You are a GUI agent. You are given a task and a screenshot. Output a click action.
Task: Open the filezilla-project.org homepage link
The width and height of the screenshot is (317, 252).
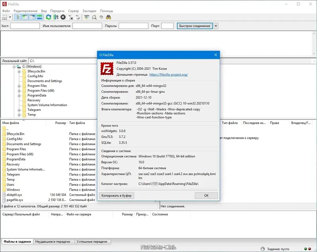coord(169,74)
